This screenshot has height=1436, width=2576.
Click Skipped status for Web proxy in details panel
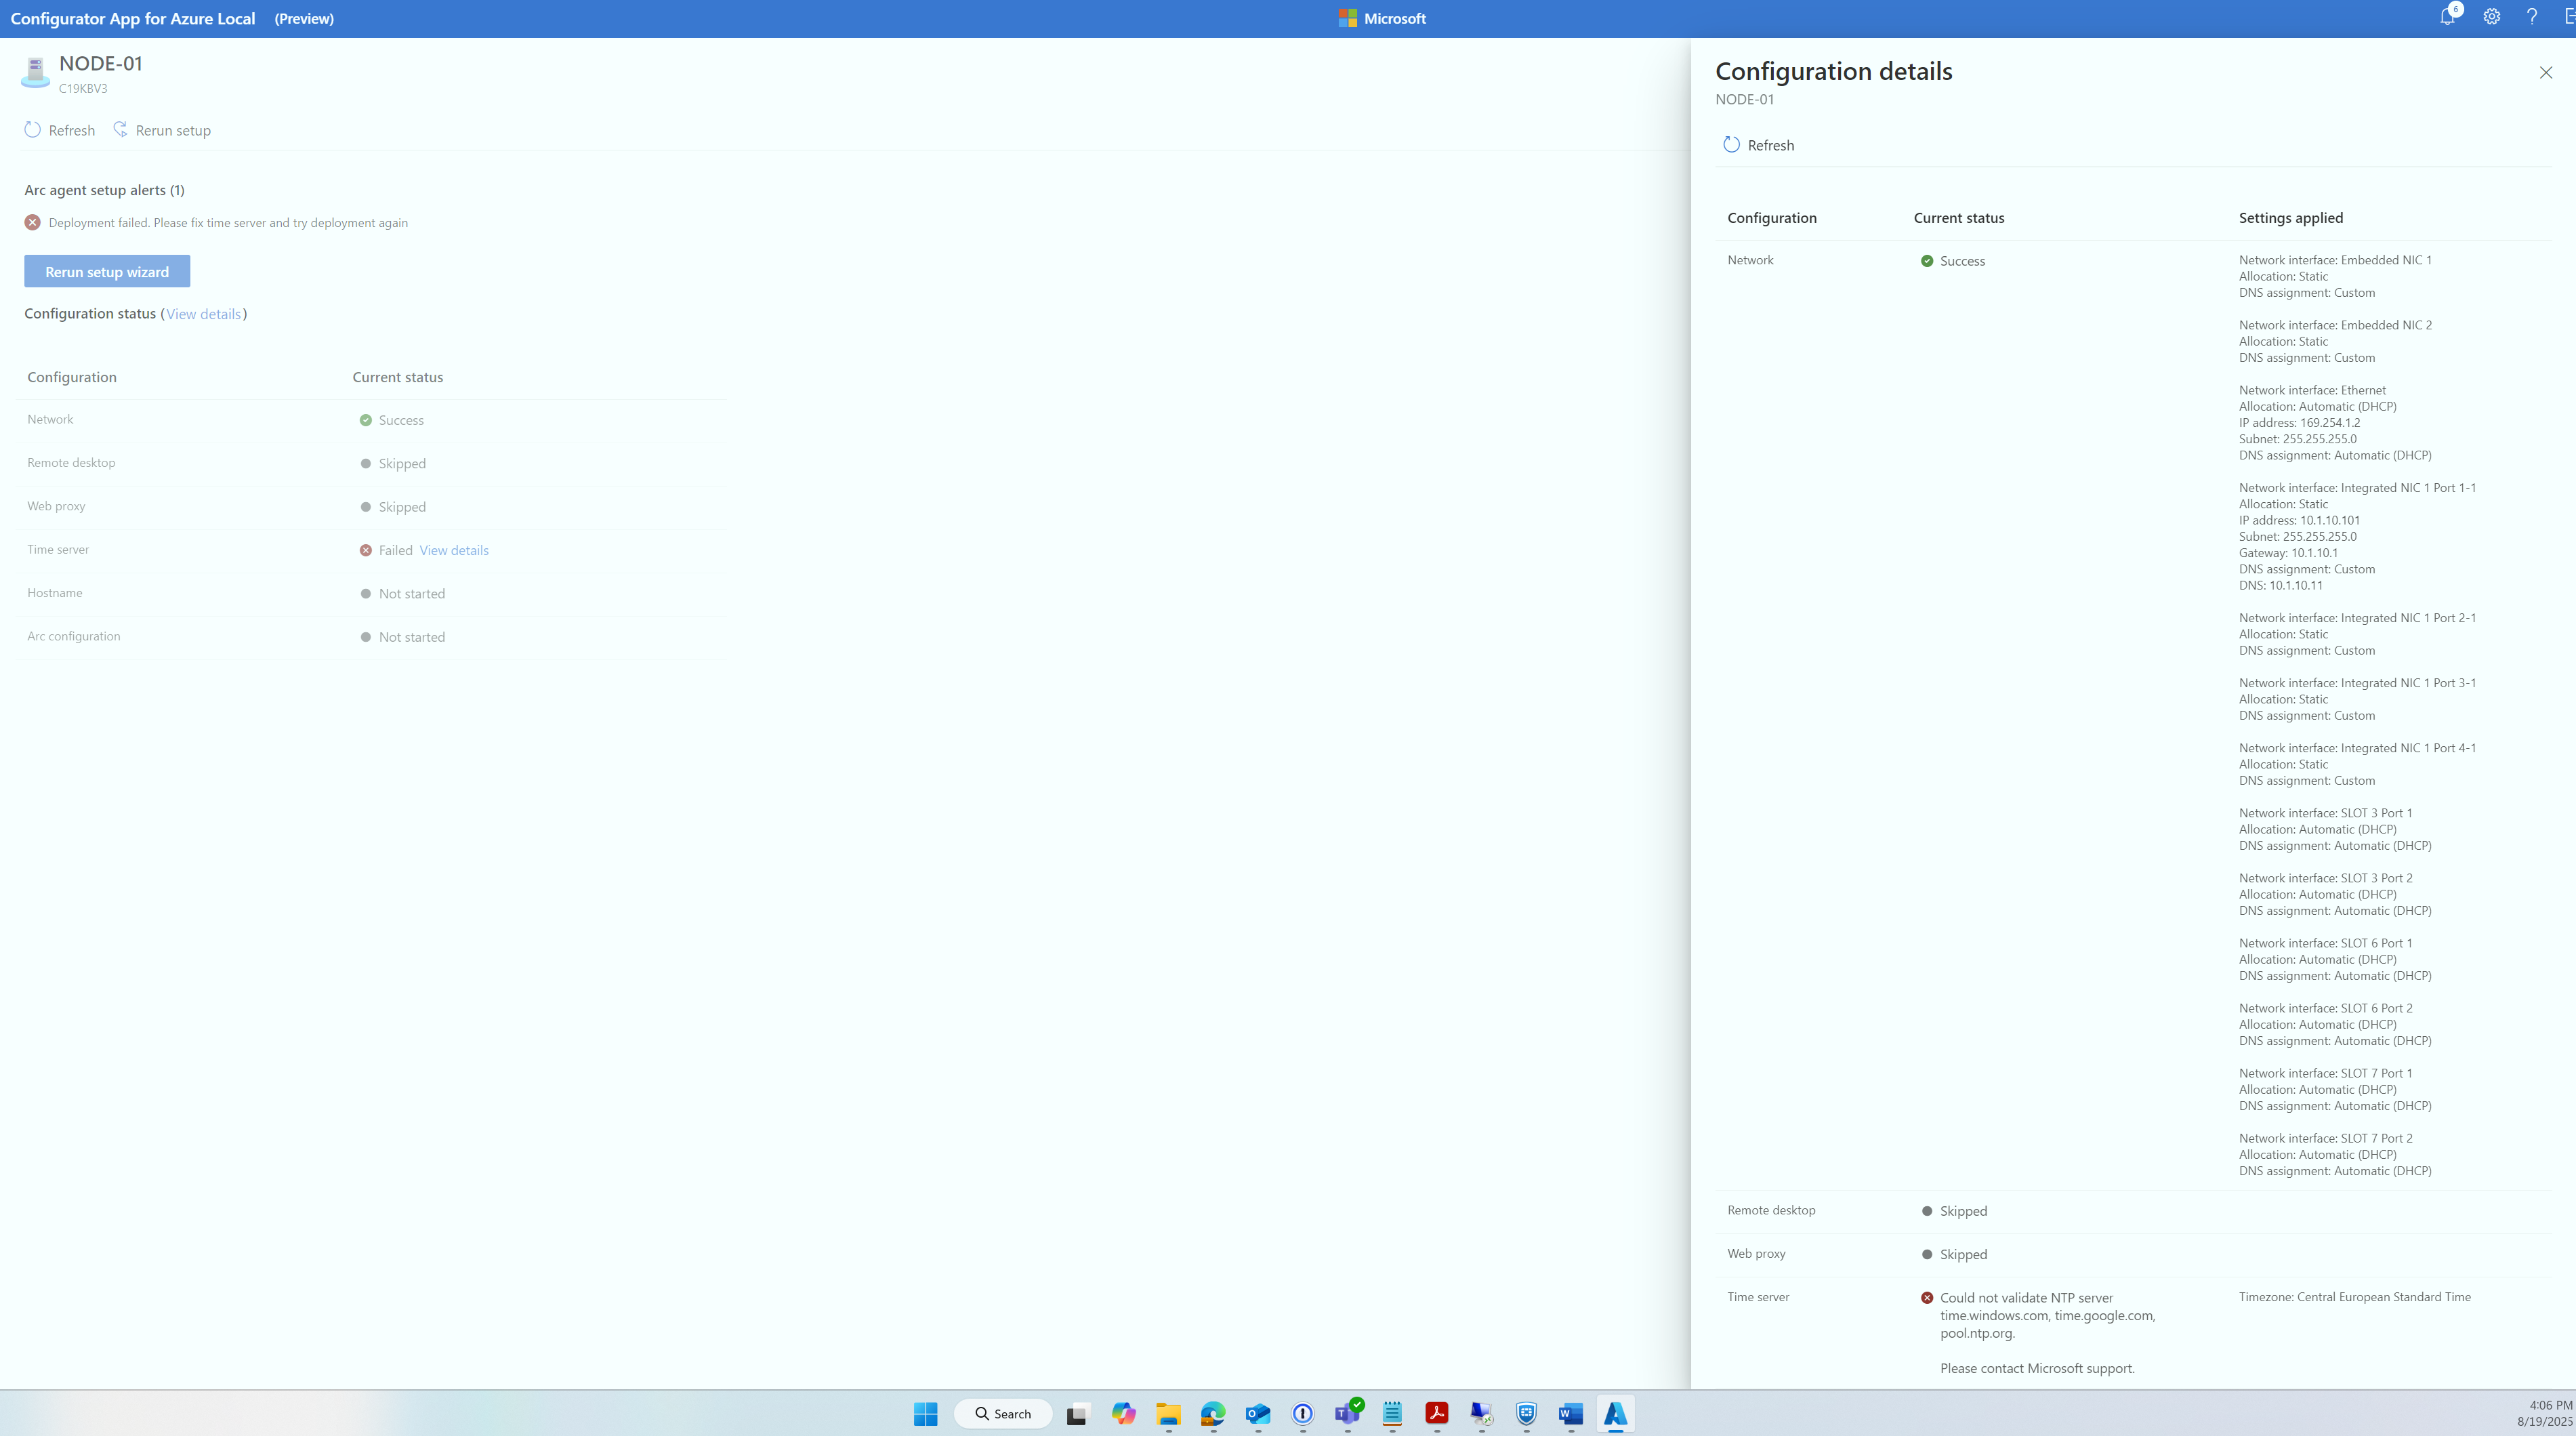click(1955, 1254)
